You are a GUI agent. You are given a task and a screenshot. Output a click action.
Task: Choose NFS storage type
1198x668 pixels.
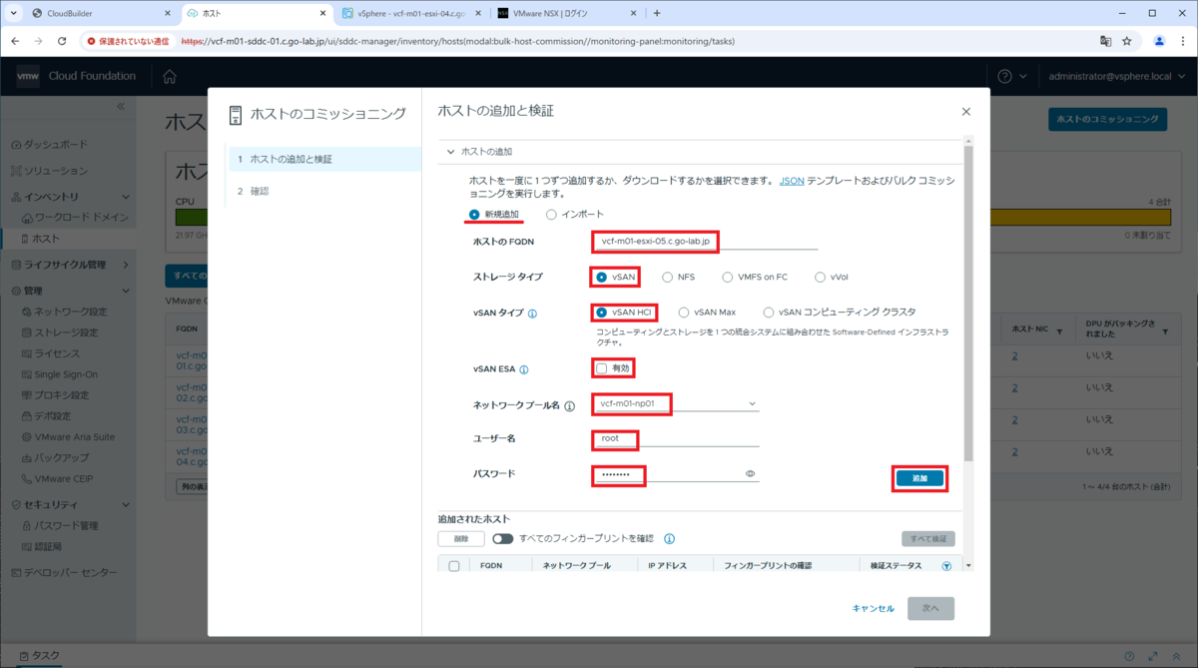pyautogui.click(x=668, y=277)
